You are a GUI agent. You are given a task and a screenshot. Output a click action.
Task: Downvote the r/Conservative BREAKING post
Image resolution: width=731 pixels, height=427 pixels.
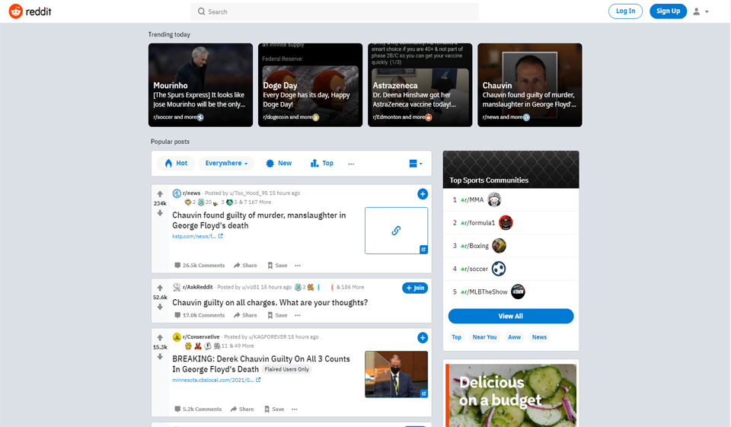coord(160,357)
